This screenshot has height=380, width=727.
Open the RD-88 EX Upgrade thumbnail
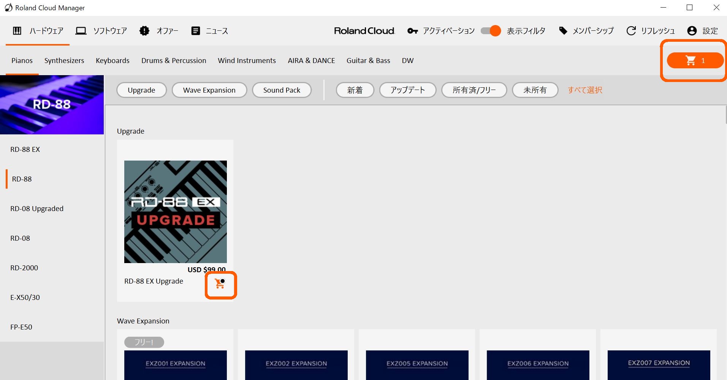coord(176,212)
